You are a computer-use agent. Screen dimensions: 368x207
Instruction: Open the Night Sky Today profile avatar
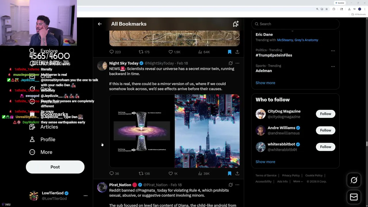coord(102,66)
